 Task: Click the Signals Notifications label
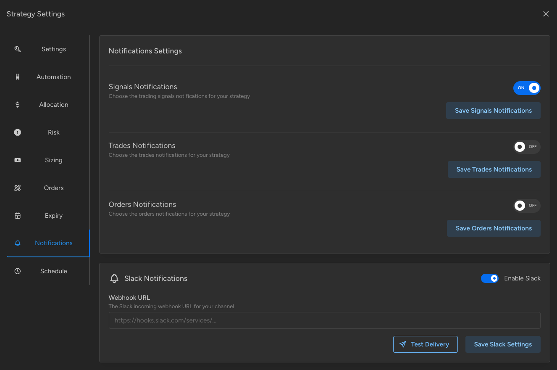(143, 87)
